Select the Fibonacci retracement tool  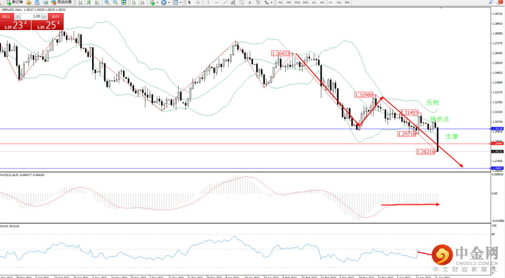coord(242,2)
